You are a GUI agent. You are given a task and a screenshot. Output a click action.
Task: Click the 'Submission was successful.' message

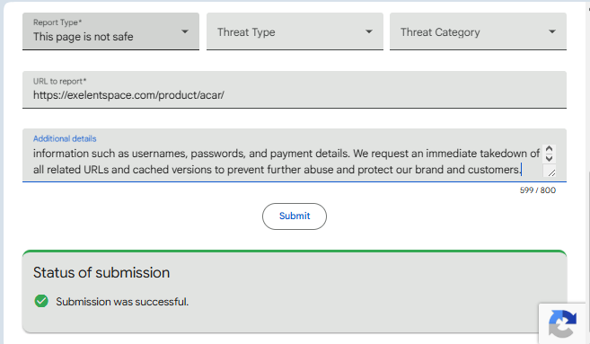(122, 302)
